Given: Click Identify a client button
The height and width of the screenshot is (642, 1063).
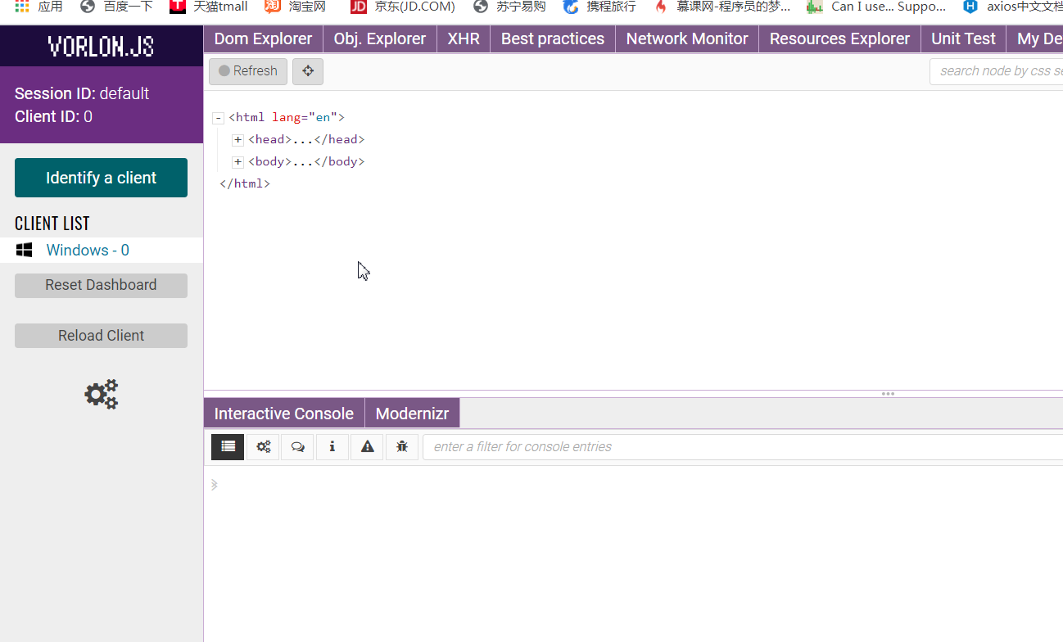Looking at the screenshot, I should point(101,178).
